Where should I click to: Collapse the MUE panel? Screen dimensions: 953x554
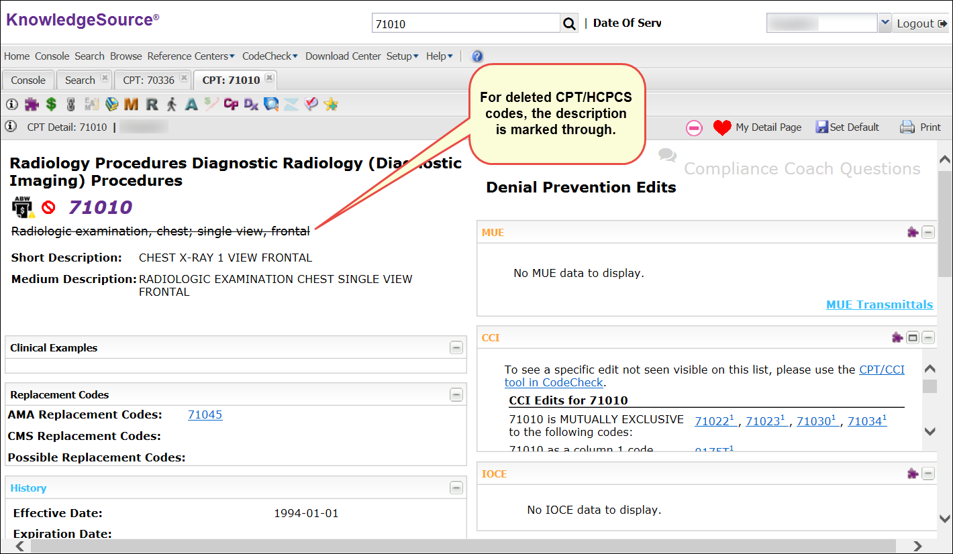(x=928, y=233)
